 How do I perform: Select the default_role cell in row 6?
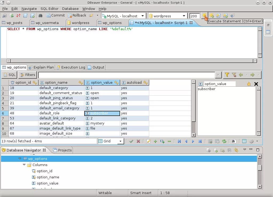point(61,113)
